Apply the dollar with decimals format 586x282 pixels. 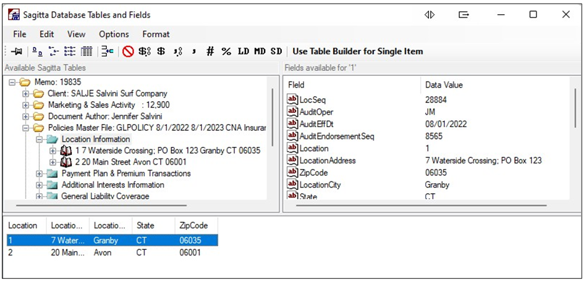pyautogui.click(x=144, y=52)
